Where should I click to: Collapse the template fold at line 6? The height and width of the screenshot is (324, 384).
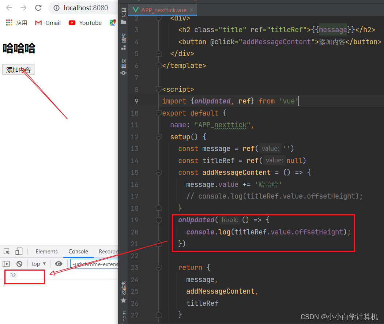(x=159, y=65)
